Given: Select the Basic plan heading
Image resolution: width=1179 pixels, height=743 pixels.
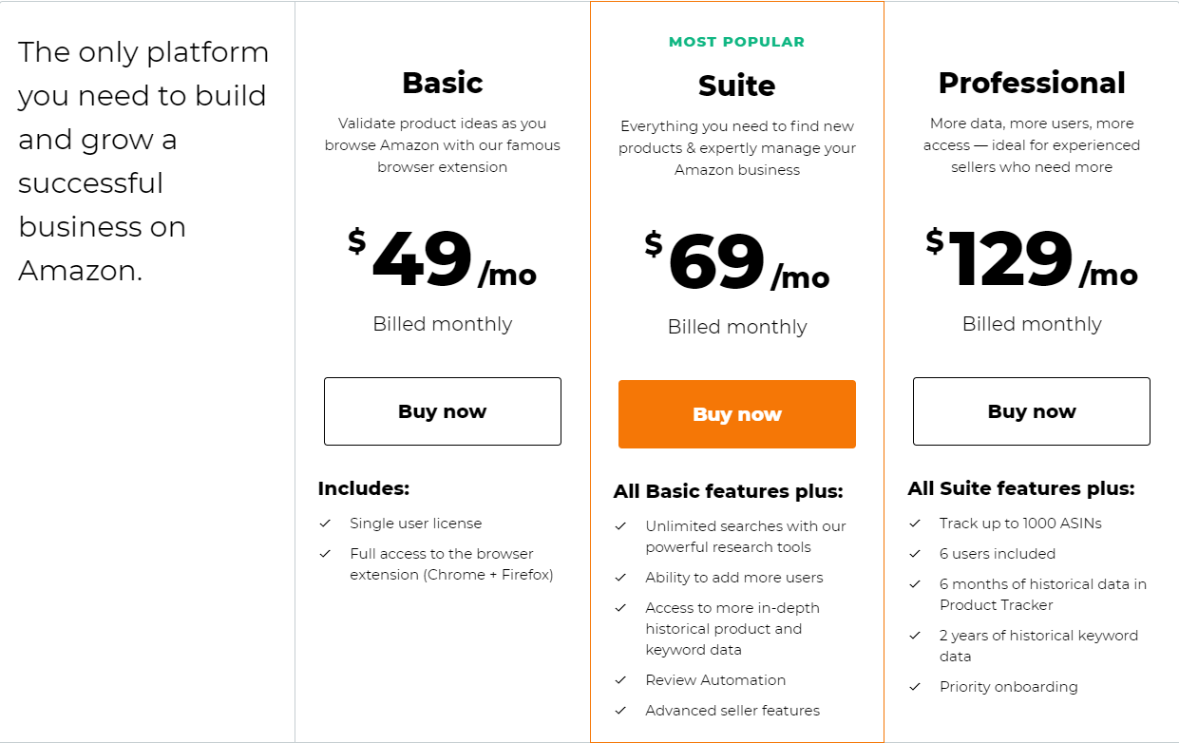Looking at the screenshot, I should pos(443,83).
